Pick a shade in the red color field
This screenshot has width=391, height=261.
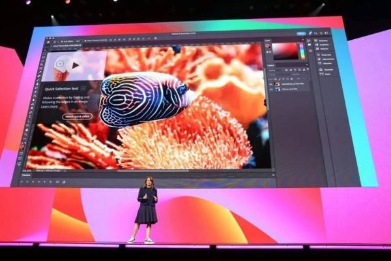pyautogui.click(x=285, y=51)
